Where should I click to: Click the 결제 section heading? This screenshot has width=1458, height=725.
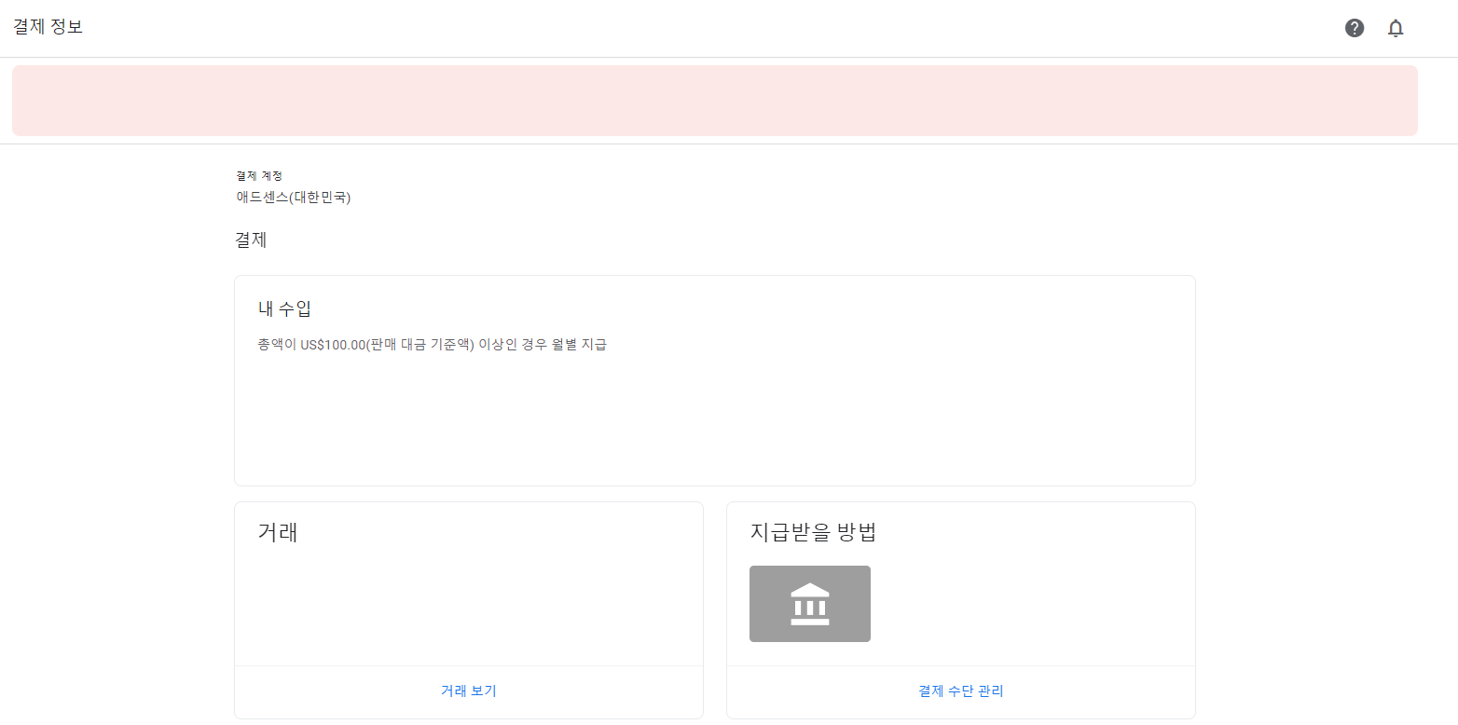click(251, 239)
